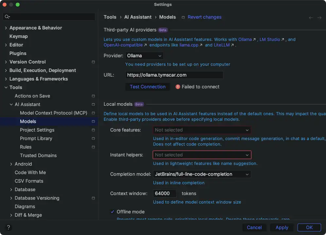Click the Apply button
The width and height of the screenshot is (326, 235).
coord(282,227)
